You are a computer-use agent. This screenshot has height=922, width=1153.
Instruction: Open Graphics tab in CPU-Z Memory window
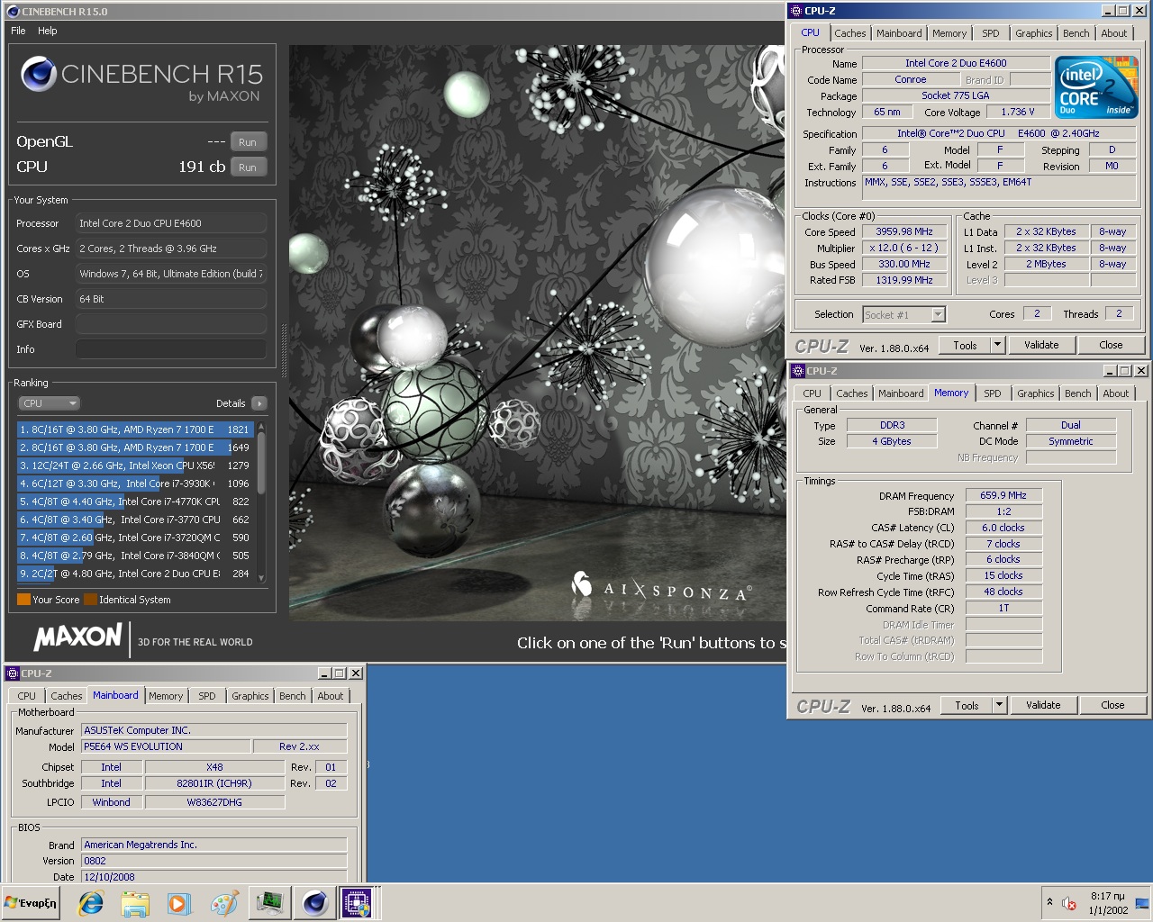click(x=1035, y=393)
